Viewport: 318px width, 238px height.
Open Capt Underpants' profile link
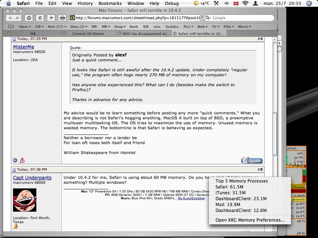click(x=32, y=178)
